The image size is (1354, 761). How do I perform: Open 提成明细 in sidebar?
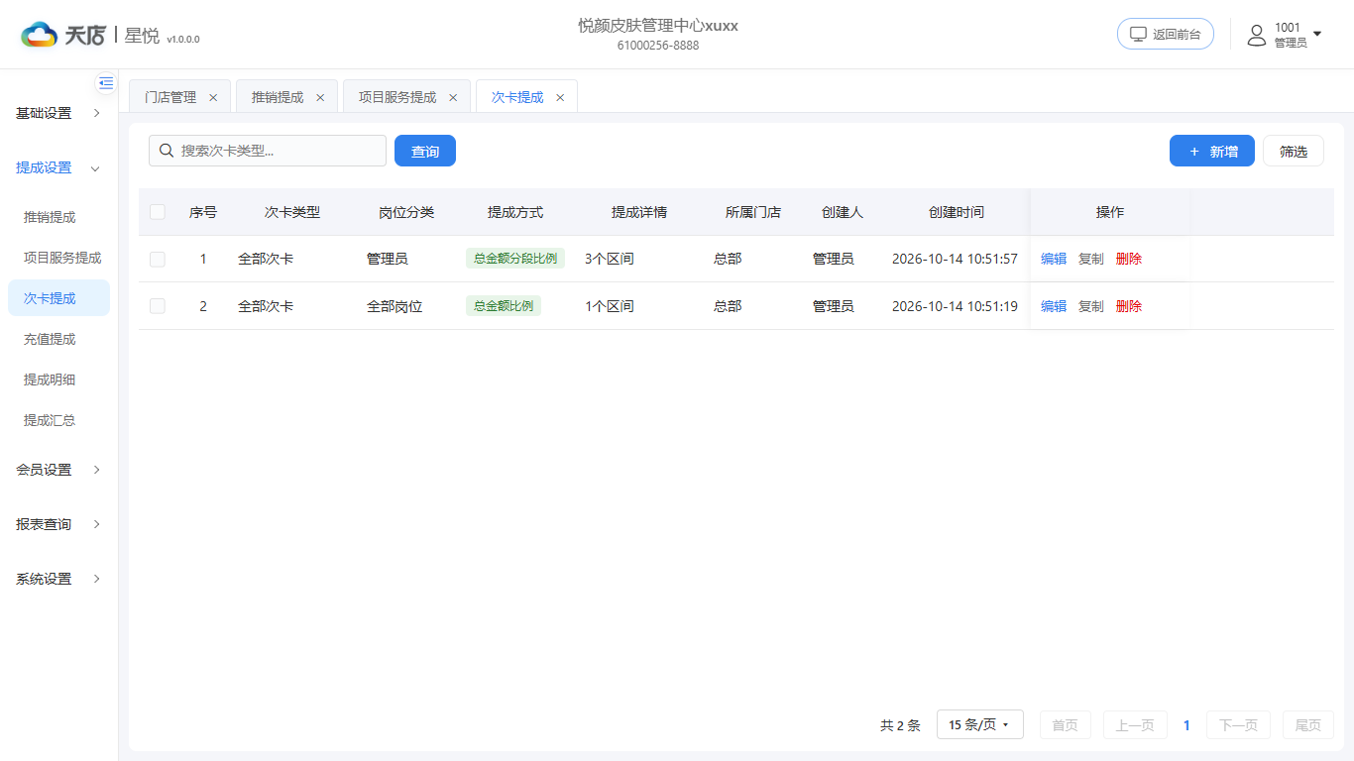pos(58,380)
